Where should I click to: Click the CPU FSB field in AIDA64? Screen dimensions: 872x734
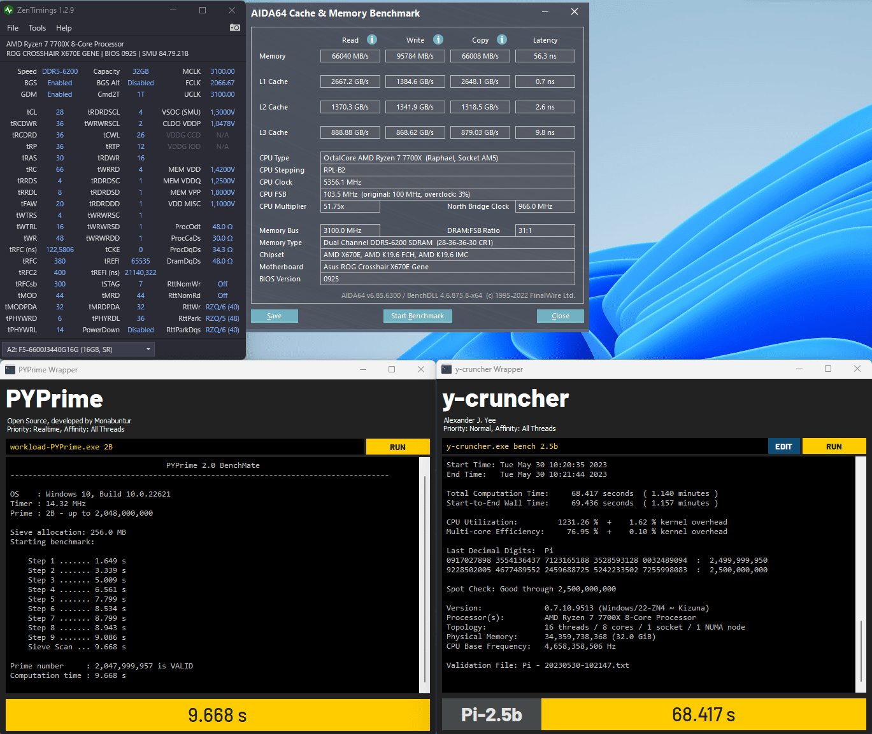[448, 194]
